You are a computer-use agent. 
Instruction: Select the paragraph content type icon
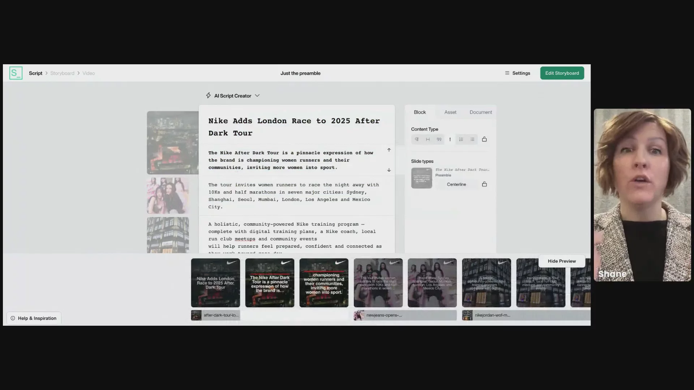417,139
